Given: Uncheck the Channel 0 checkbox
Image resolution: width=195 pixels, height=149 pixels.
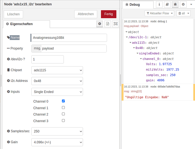Looking at the screenshot, I should pyautogui.click(x=63, y=101).
